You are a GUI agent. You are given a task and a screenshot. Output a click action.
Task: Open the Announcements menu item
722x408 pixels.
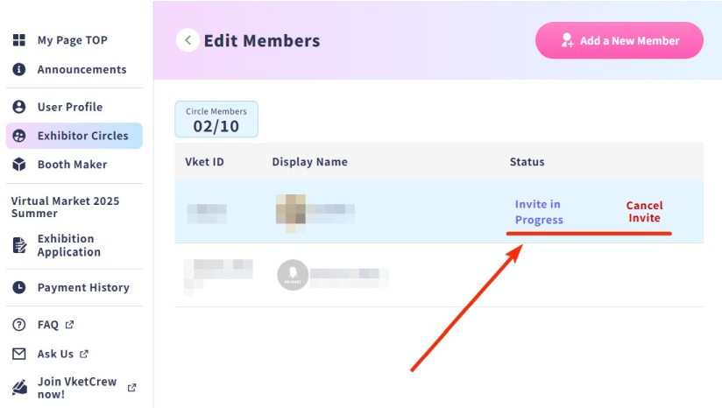(x=81, y=69)
